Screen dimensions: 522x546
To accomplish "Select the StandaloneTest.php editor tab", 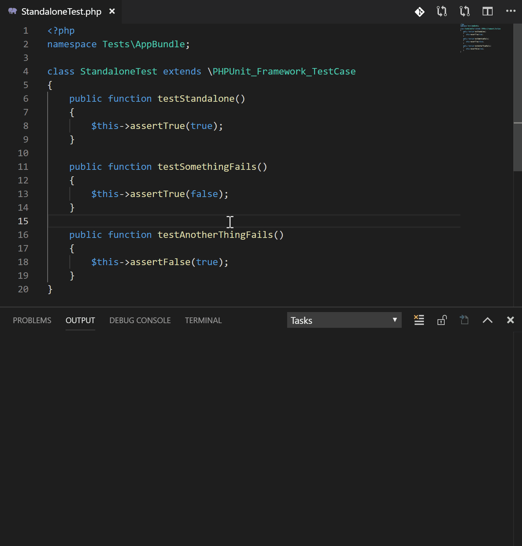I will click(x=61, y=11).
